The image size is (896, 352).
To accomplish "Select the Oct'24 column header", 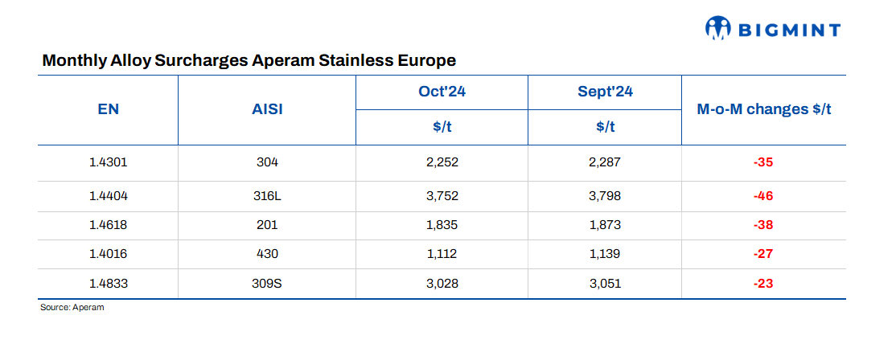I will coord(442,92).
